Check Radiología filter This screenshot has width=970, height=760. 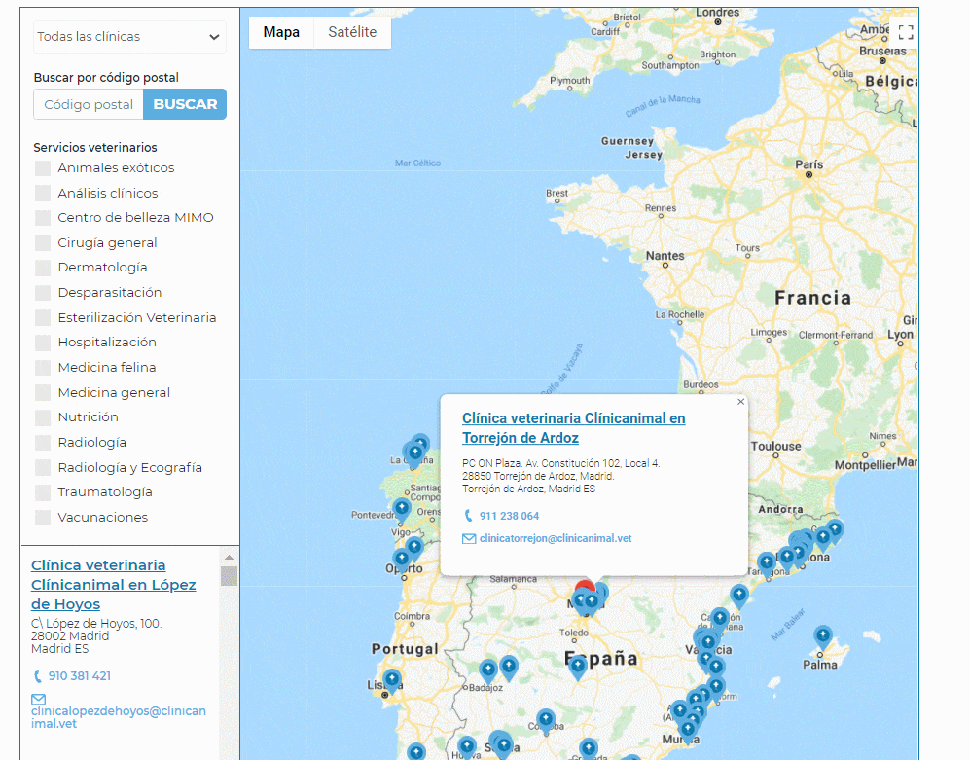(x=43, y=442)
